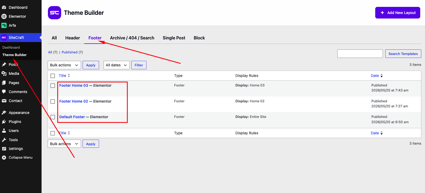
Task: Click the Posts pushpin icon
Action: [4, 65]
